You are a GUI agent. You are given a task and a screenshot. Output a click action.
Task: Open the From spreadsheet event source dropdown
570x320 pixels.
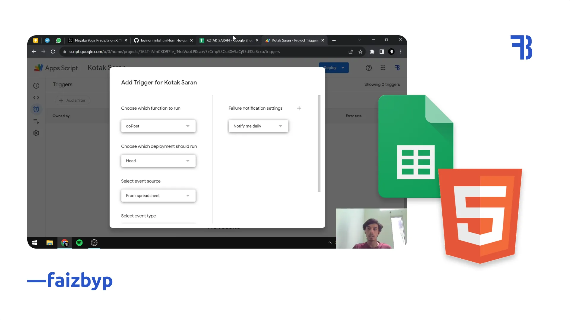tap(158, 196)
